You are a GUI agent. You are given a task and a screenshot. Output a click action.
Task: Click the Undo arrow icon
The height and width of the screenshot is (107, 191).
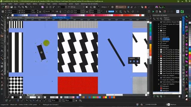[31, 7]
